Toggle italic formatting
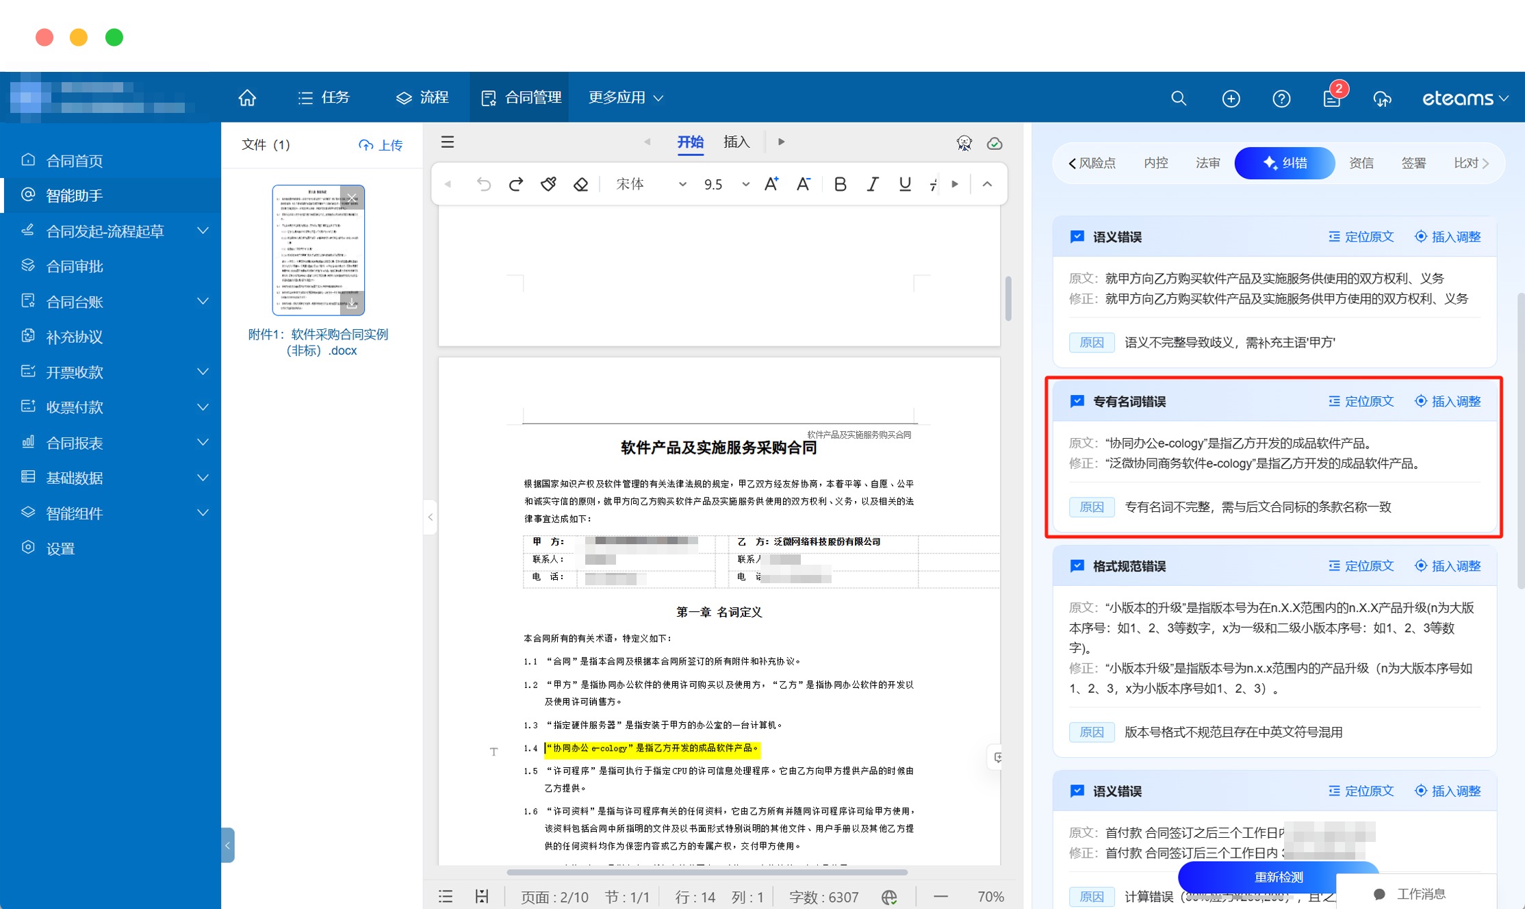Screen dimensions: 1525x909 [873, 184]
